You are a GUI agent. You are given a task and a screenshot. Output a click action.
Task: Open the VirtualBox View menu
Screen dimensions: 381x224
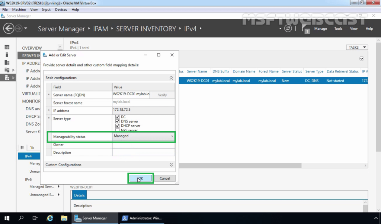(34, 9)
